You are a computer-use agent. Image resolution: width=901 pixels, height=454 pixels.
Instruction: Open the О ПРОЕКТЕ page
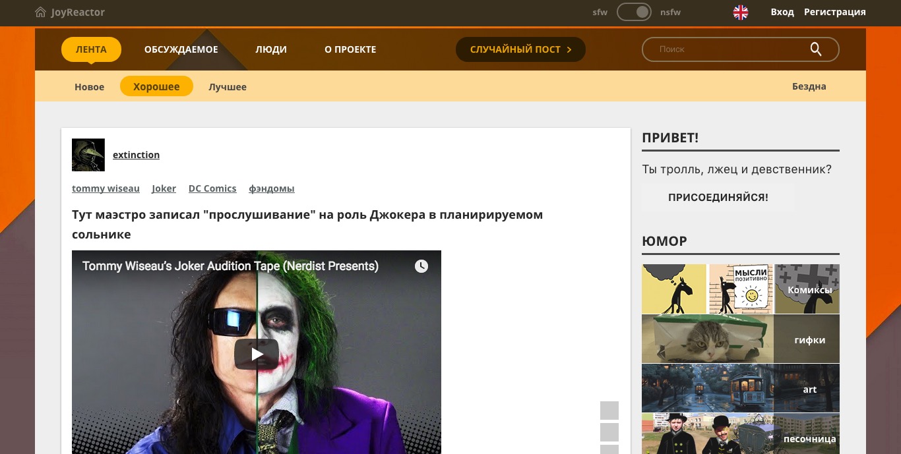pos(350,49)
